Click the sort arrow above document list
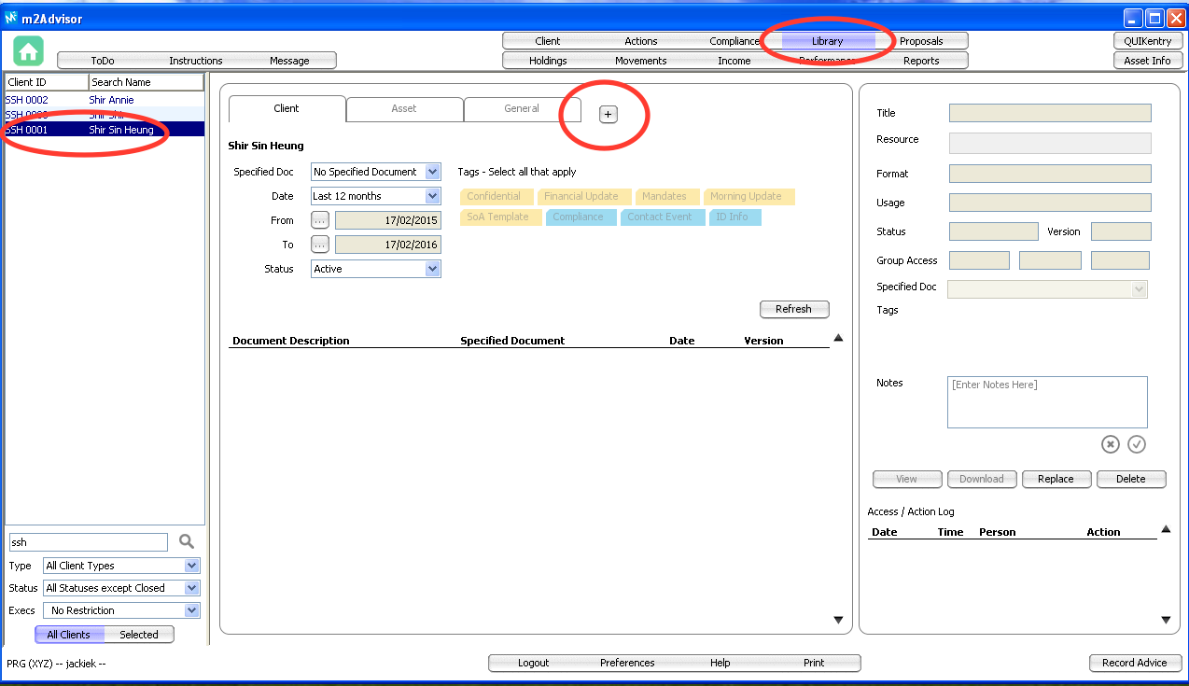1189x686 pixels. click(838, 339)
